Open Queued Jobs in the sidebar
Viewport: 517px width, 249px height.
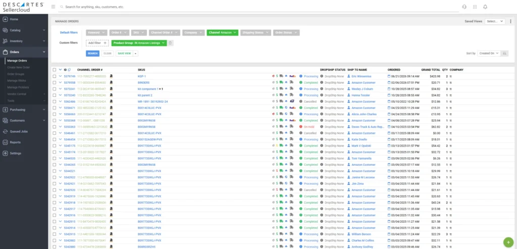click(24, 131)
